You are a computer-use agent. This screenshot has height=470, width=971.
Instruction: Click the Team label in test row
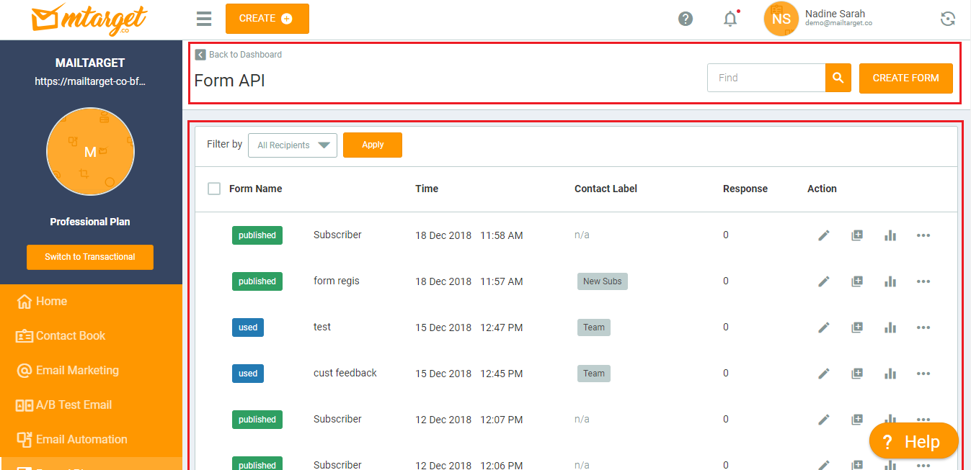[594, 327]
